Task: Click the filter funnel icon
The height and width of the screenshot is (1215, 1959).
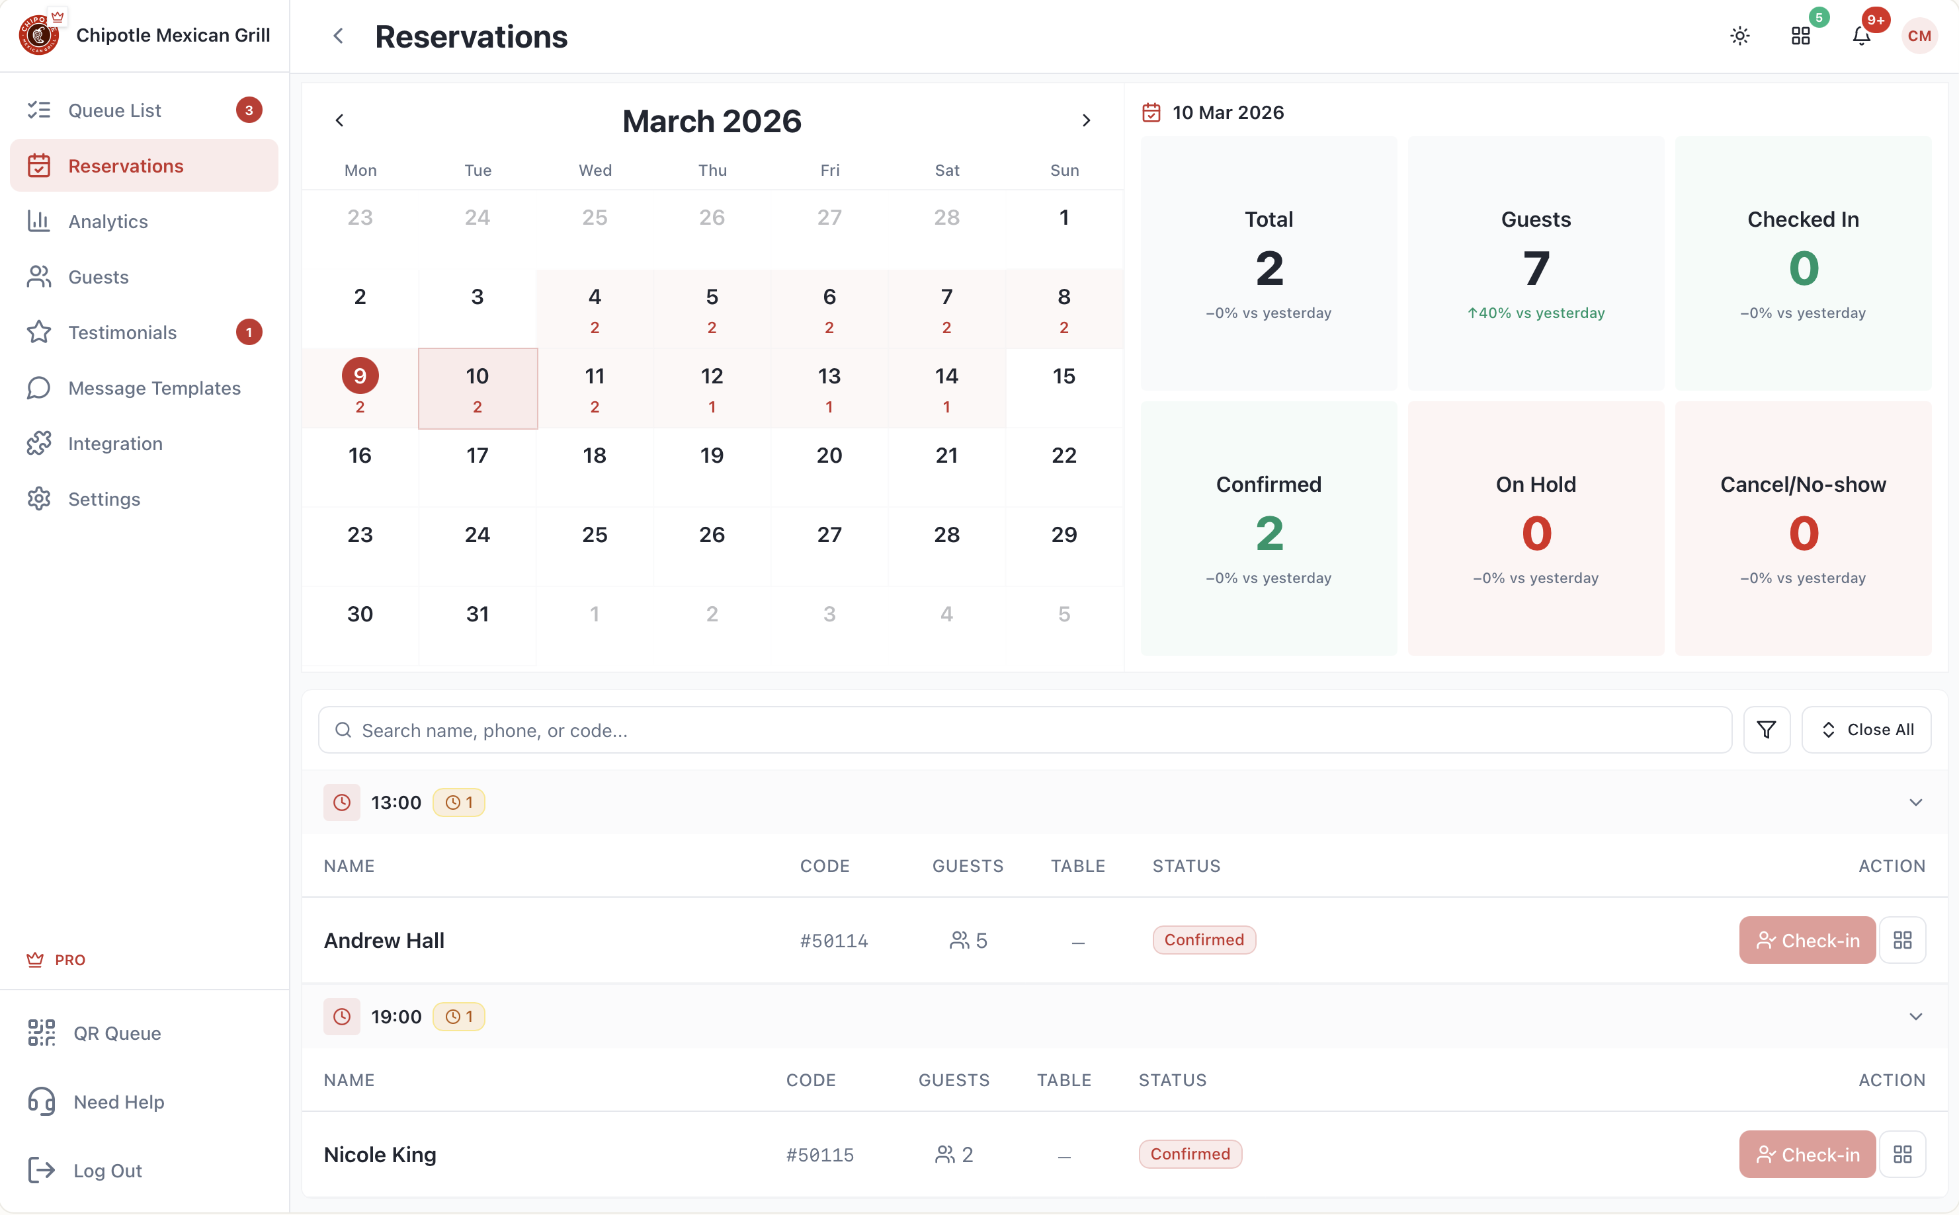Action: (x=1766, y=730)
